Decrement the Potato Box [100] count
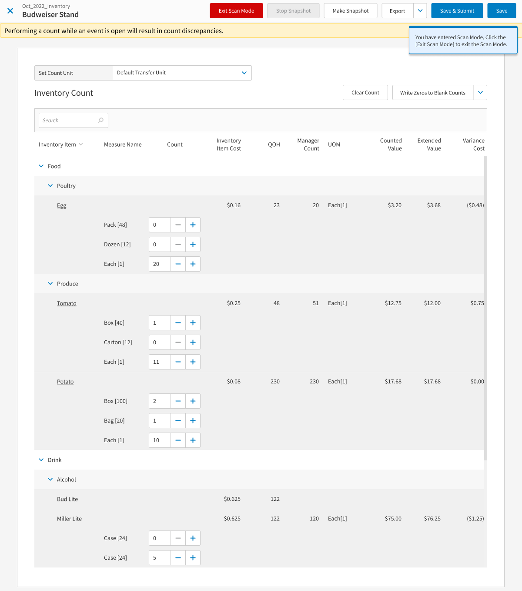Image resolution: width=522 pixels, height=591 pixels. (x=178, y=401)
